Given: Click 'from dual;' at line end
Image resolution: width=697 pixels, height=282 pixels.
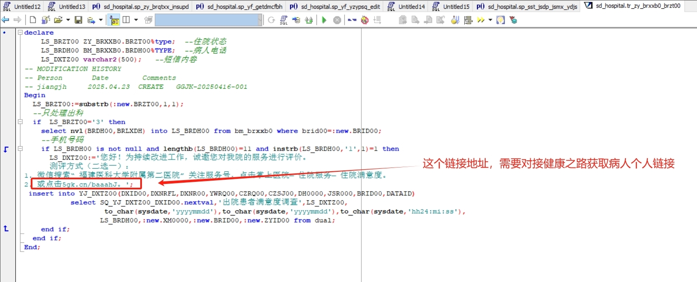Looking at the screenshot, I should tap(314, 220).
